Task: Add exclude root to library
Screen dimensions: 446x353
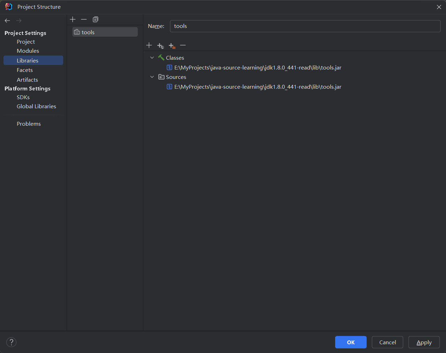Action: coord(172,46)
